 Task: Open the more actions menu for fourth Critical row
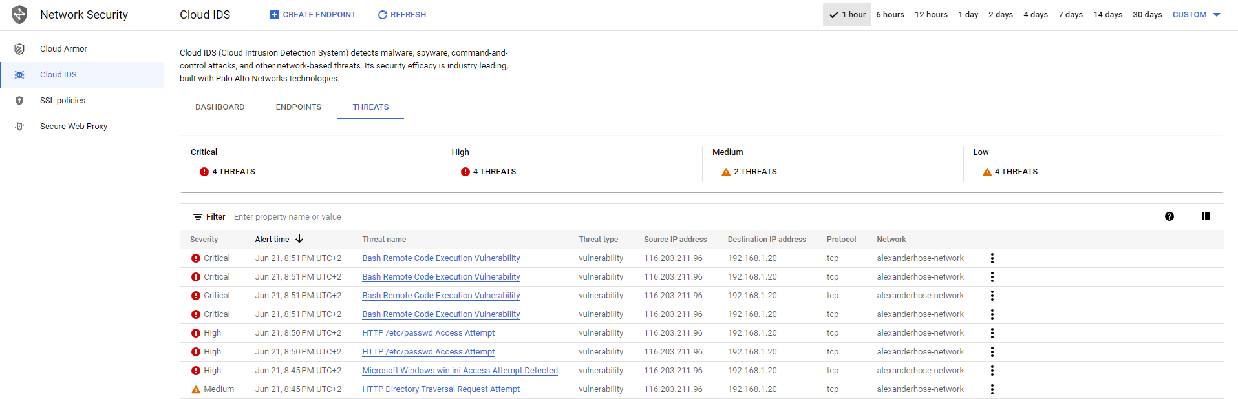992,314
